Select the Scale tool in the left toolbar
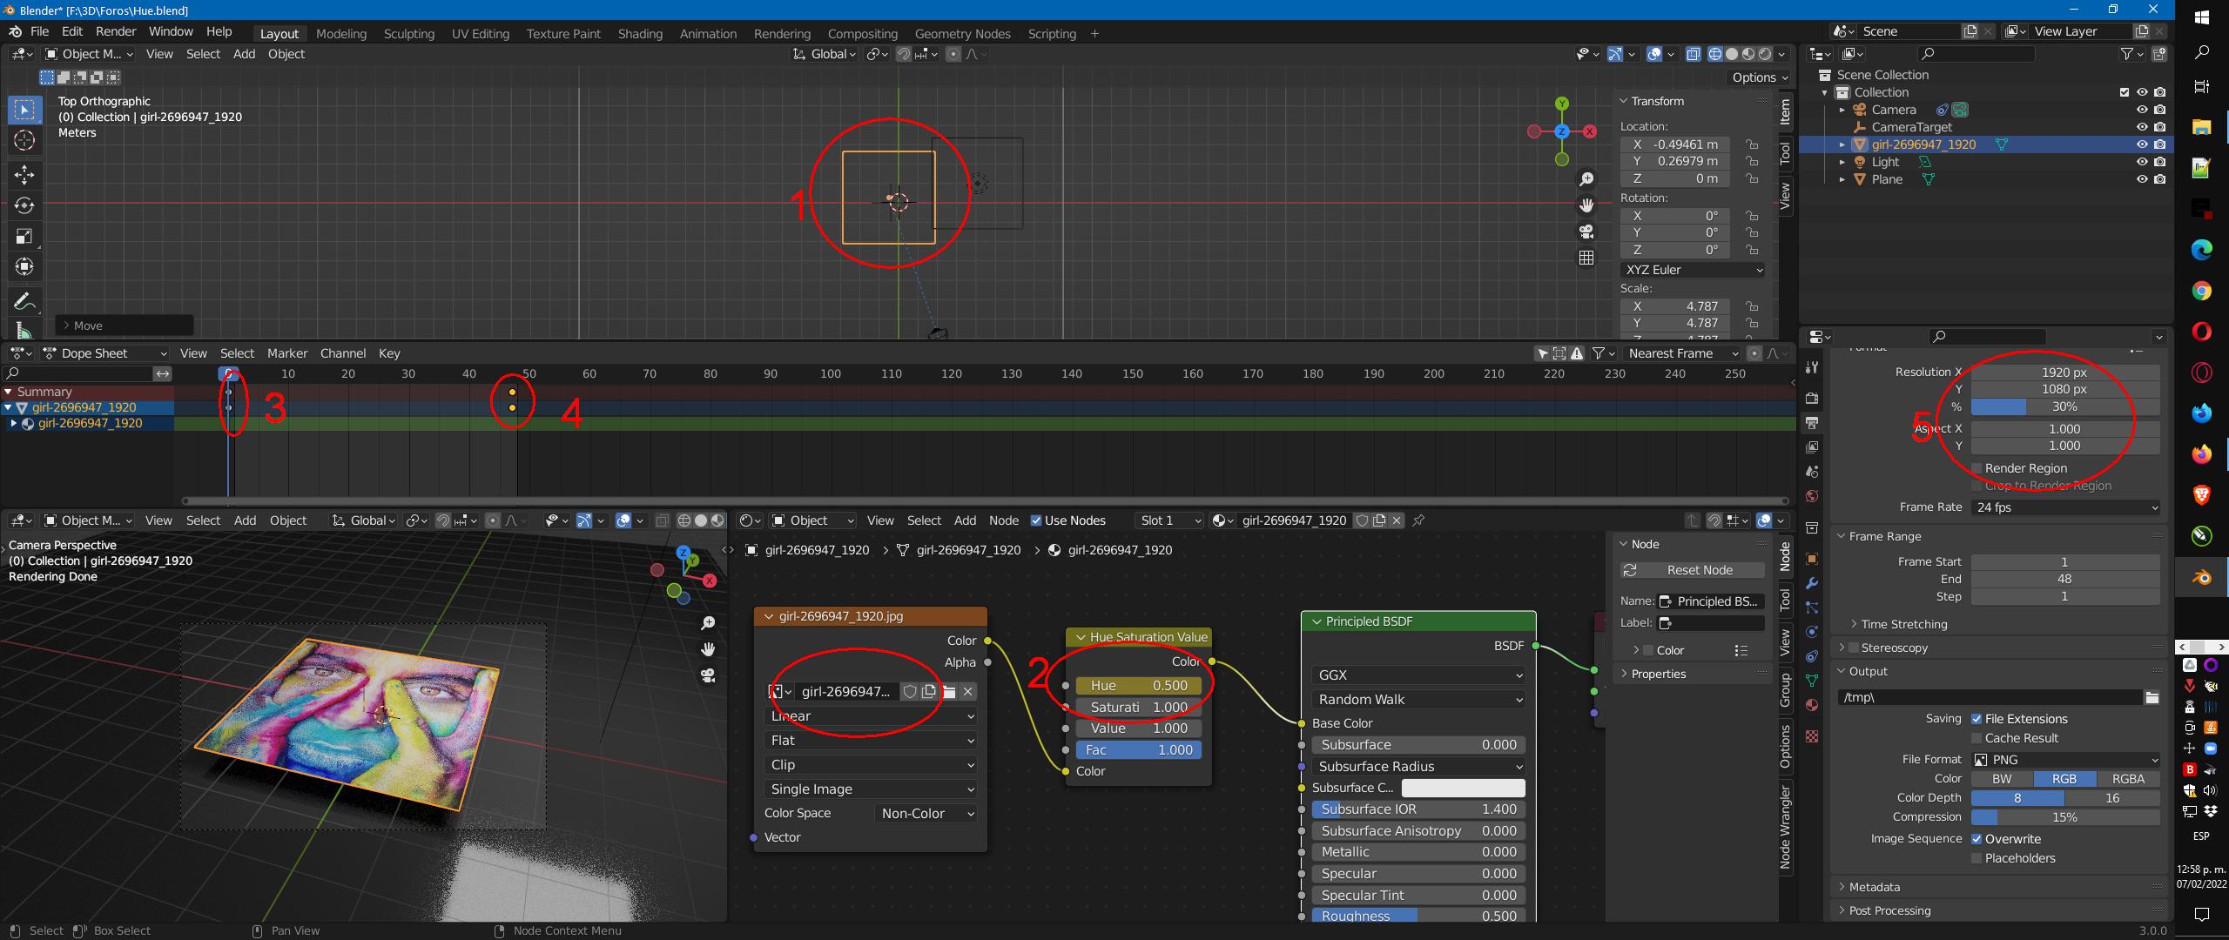This screenshot has height=940, width=2229. click(x=24, y=236)
